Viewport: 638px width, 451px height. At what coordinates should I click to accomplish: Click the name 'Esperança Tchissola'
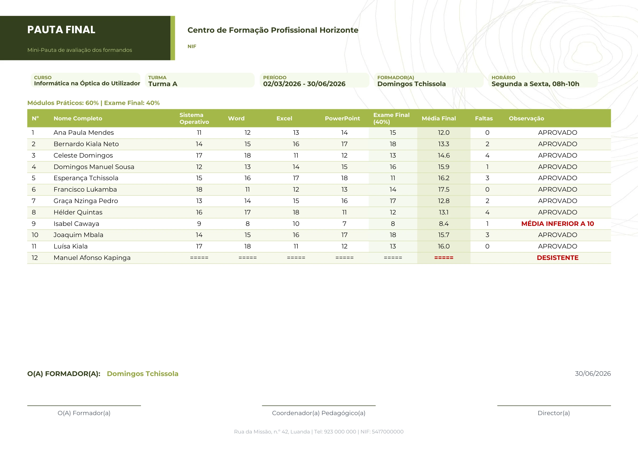pos(86,178)
